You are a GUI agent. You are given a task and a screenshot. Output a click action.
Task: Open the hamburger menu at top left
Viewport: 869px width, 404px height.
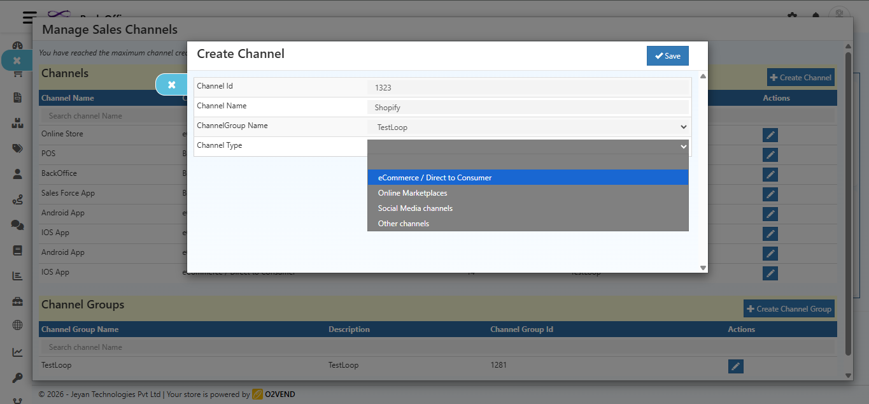(29, 17)
